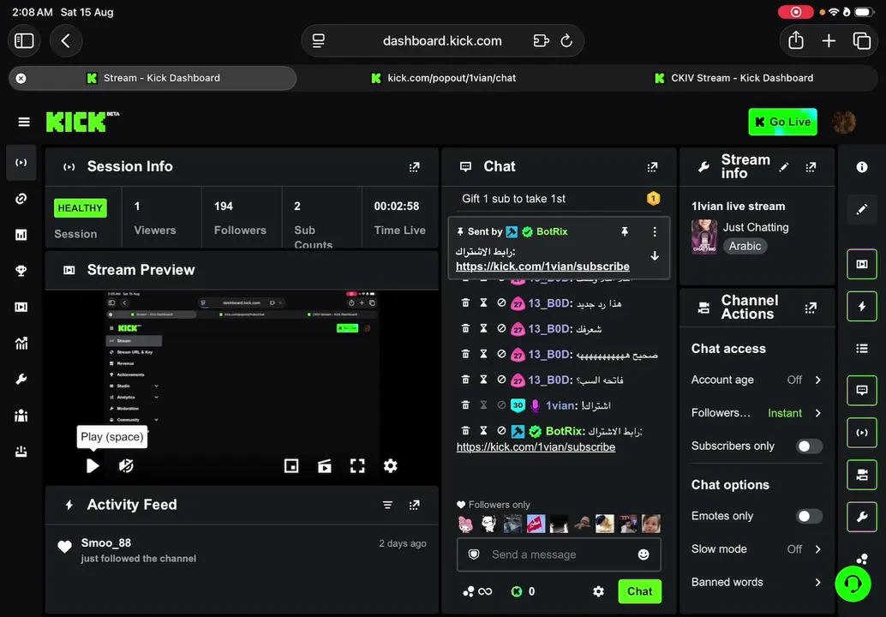The height and width of the screenshot is (617, 886).
Task: Open the Achievements trophy icon in sidebar
Action: [x=21, y=271]
